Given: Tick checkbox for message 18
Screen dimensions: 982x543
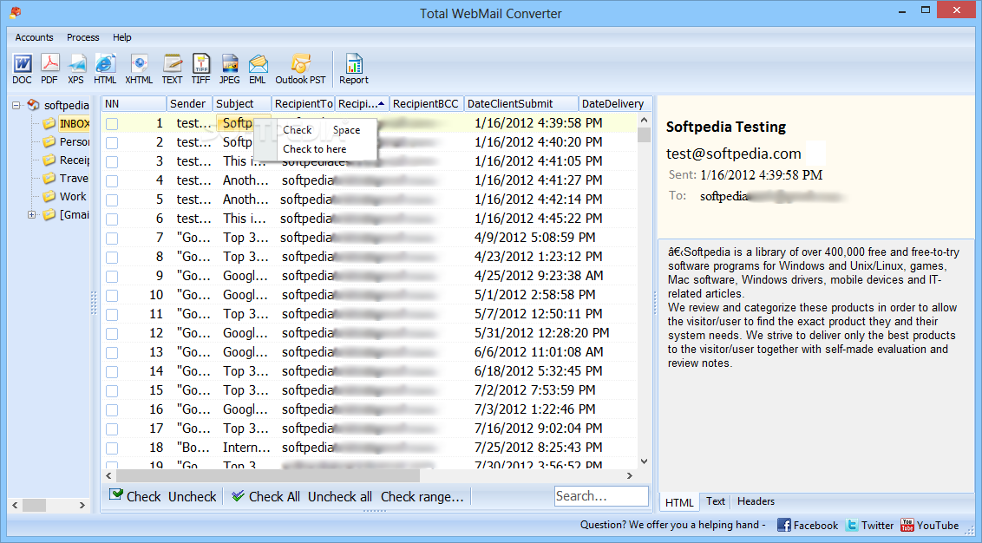Looking at the screenshot, I should pyautogui.click(x=112, y=448).
